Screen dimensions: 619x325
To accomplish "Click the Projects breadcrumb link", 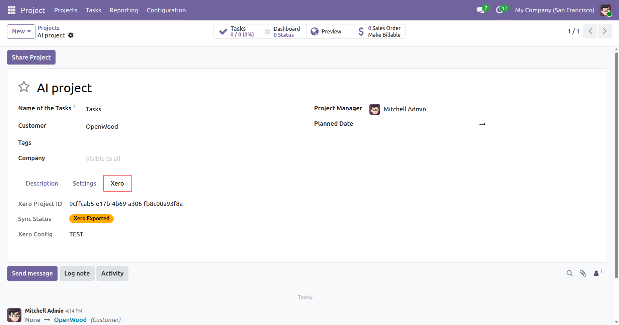I will coord(49,28).
